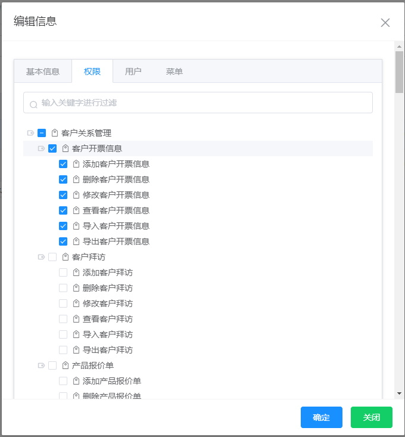
Task: Click the tag icon next to 删除客户开票信息
Action: pos(76,179)
